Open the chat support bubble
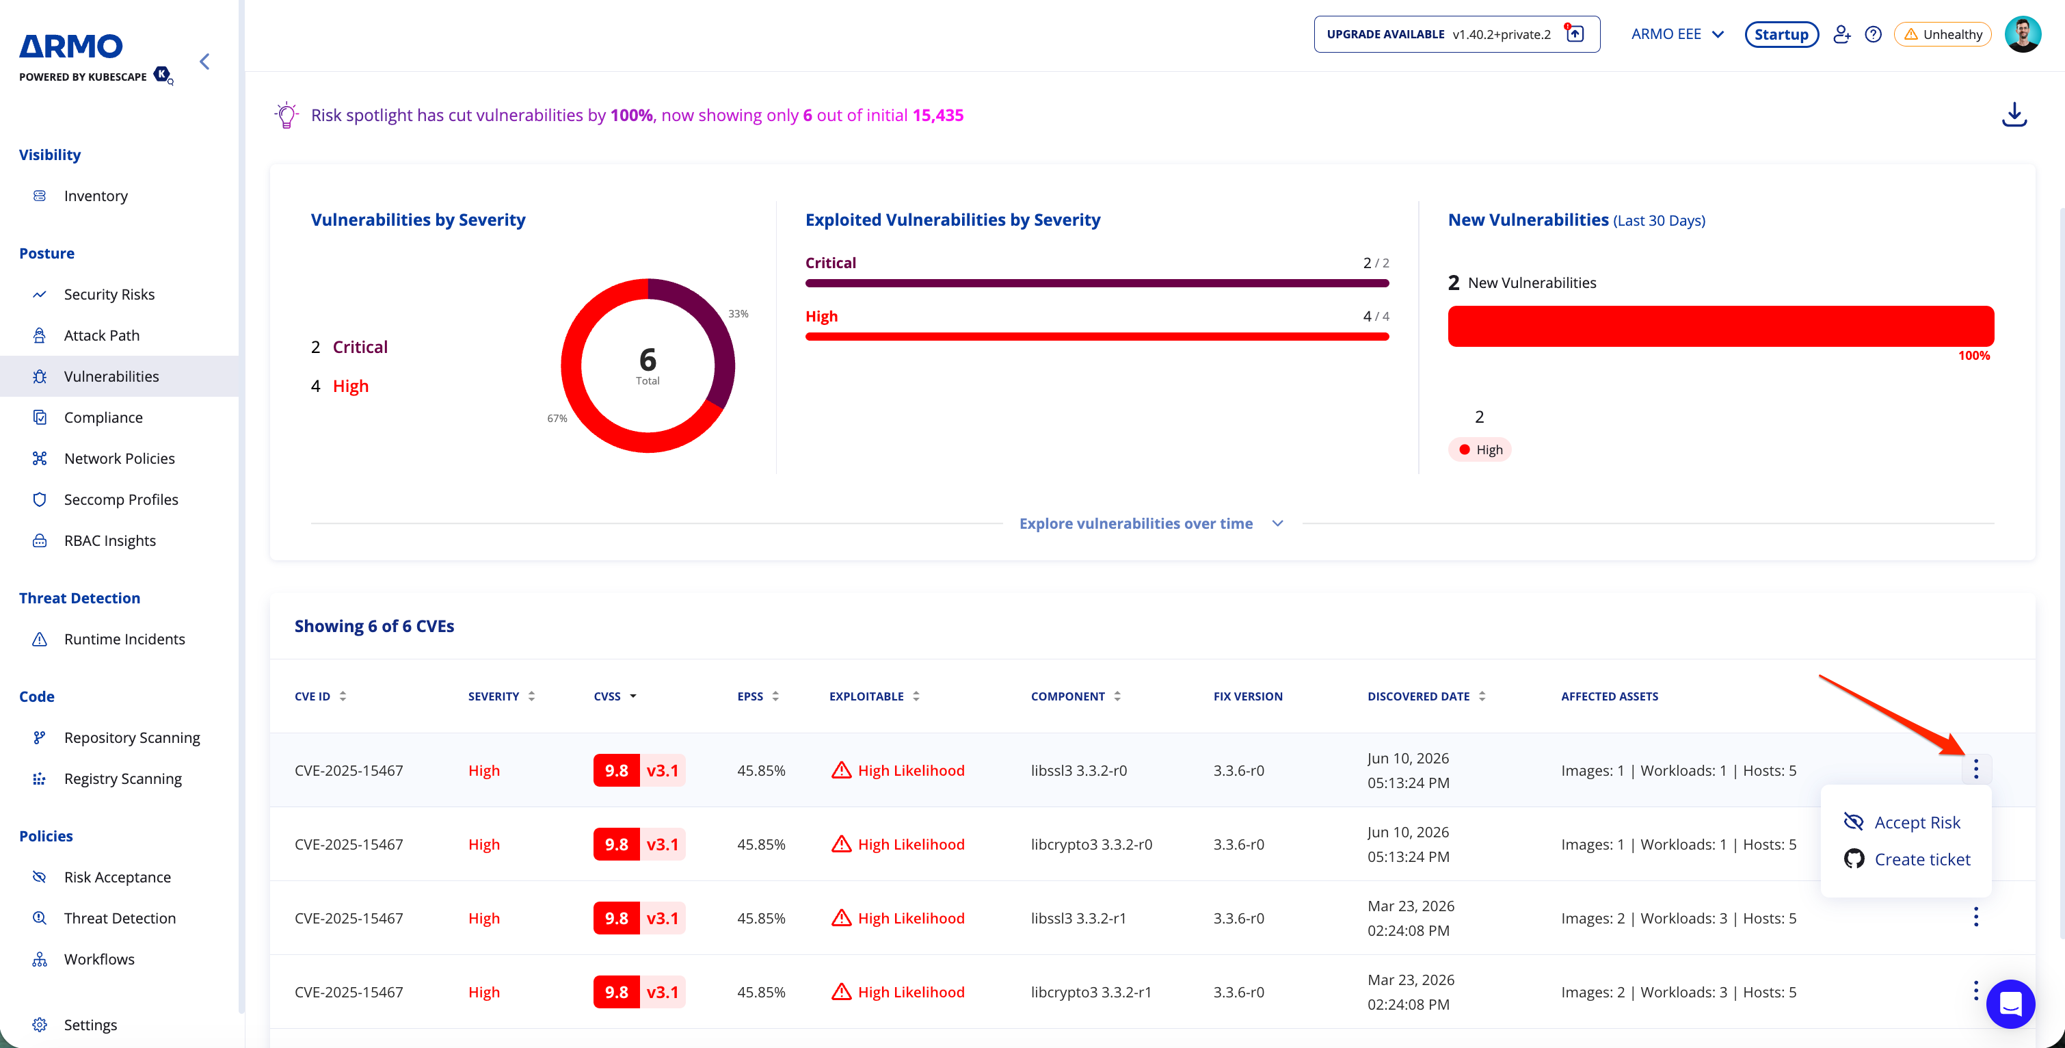 pyautogui.click(x=2010, y=1004)
